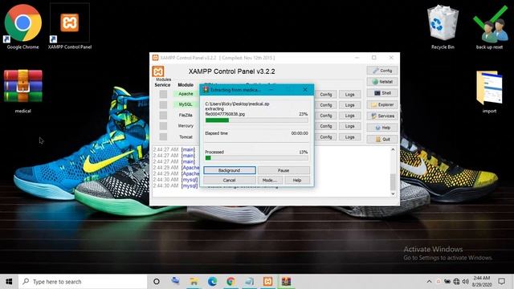The width and height of the screenshot is (514, 289).
Task: Open Logs for the Mercury row
Action: 350,126
